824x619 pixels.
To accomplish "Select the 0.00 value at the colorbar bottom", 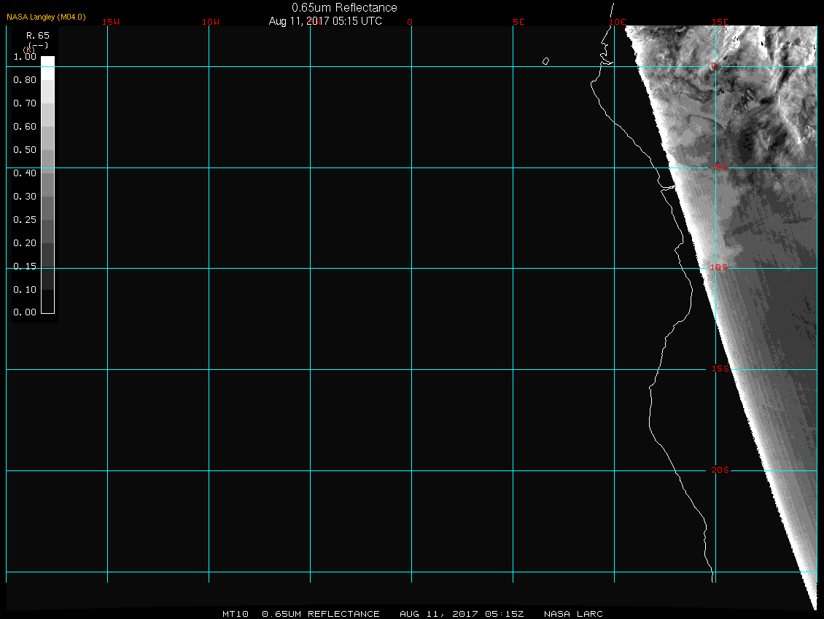I will pos(25,312).
